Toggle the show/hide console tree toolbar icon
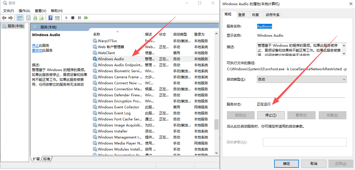 click(20, 18)
